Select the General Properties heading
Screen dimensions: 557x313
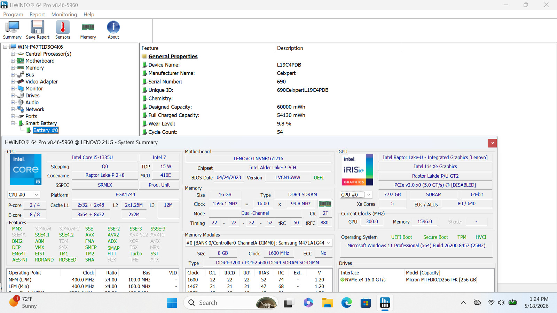[173, 56]
